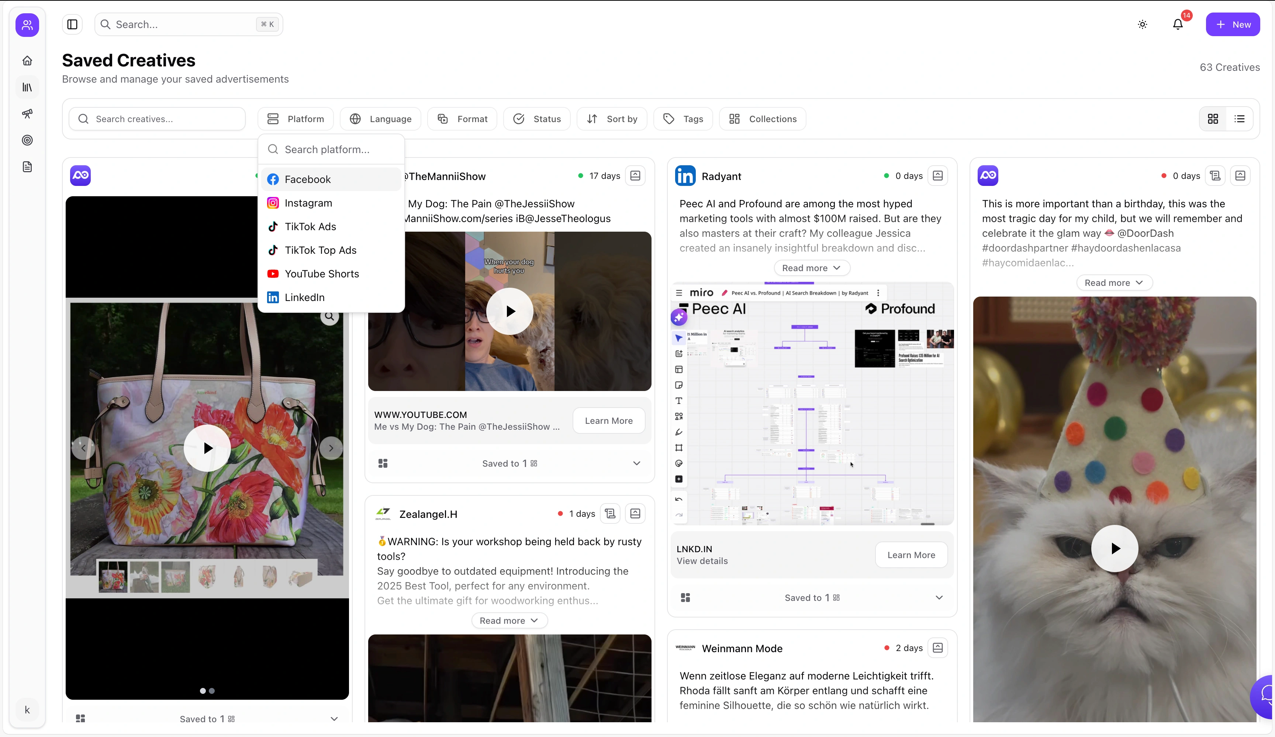The image size is (1275, 737).
Task: Open the document icon in sidebar
Action: coord(27,167)
